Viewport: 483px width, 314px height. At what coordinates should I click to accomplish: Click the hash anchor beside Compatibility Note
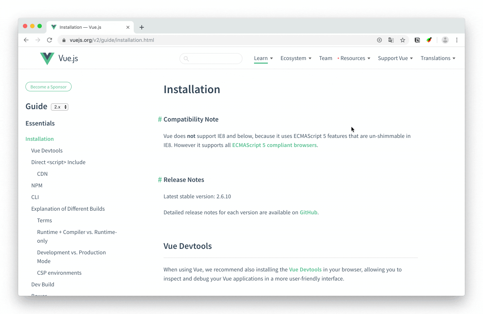point(160,119)
